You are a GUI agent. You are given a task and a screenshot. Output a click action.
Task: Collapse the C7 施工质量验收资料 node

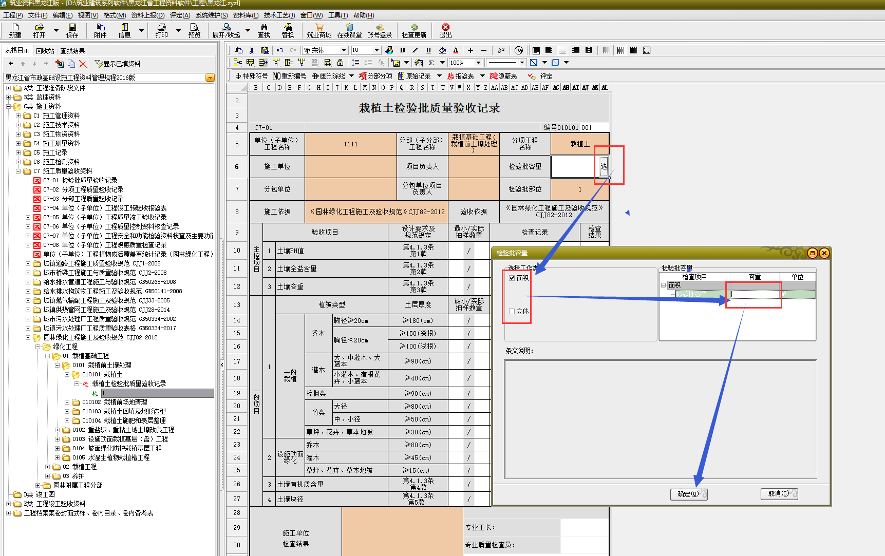pyautogui.click(x=18, y=171)
